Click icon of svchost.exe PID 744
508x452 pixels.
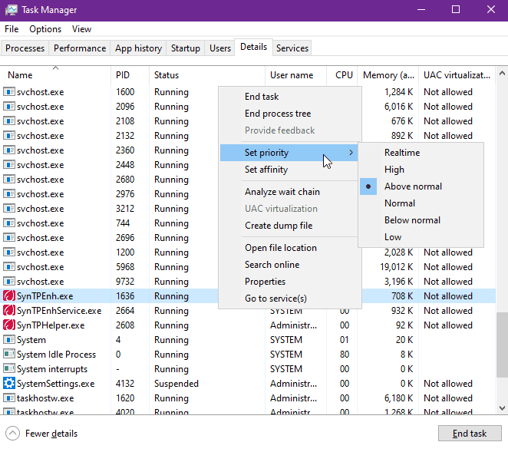(9, 223)
